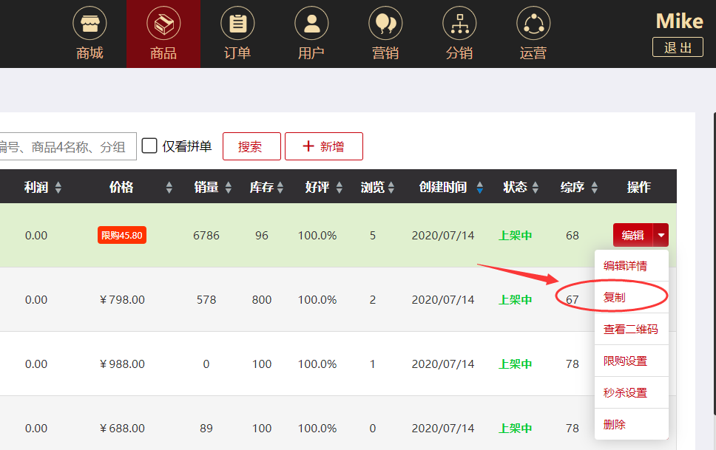The image size is (716, 450).
Task: Open the 订单 orders clipboard icon
Action: 237,24
